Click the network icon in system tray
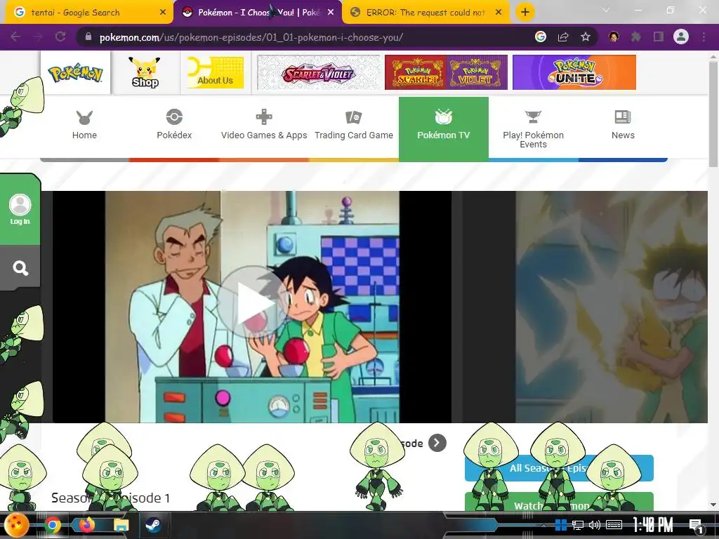The image size is (719, 539). tap(577, 525)
